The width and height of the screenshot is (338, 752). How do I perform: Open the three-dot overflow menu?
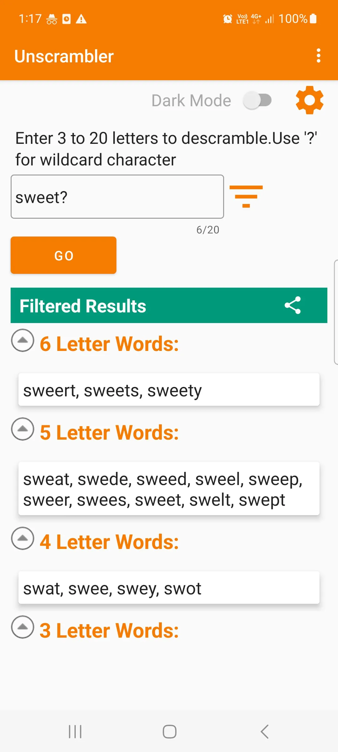[318, 56]
